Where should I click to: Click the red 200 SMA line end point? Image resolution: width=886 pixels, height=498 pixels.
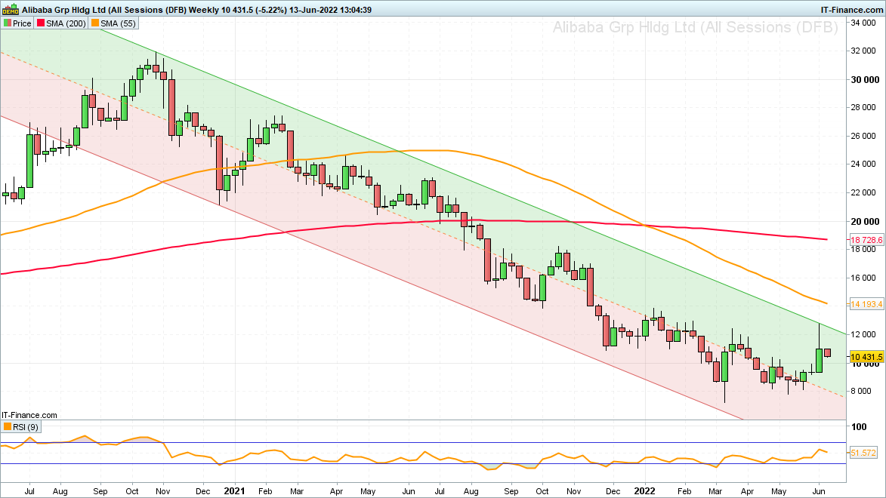point(826,239)
